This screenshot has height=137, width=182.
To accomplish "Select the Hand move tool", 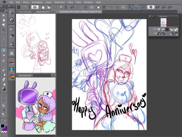I will click(x=4, y=20).
